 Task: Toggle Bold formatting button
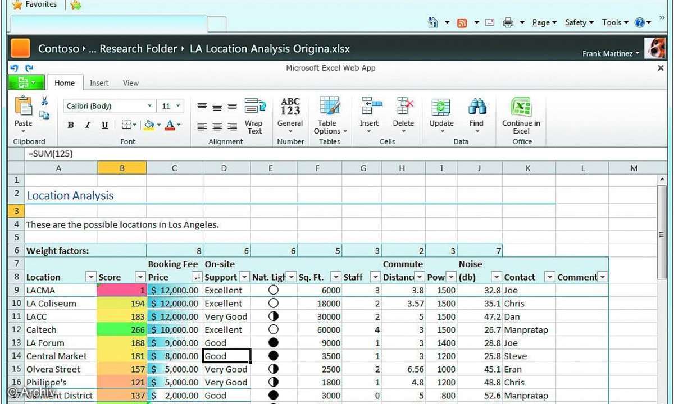pyautogui.click(x=71, y=125)
